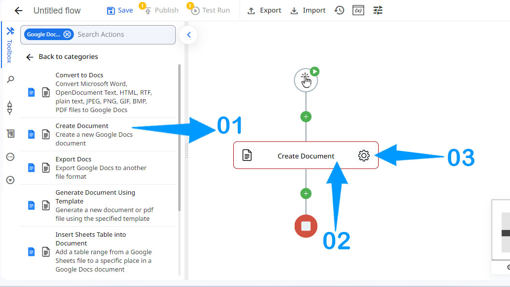Select the Convert to Docs action

coord(98,92)
